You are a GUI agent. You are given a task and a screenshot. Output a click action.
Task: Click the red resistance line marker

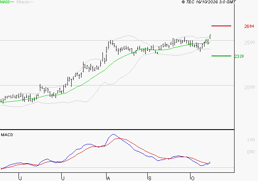click(221, 26)
